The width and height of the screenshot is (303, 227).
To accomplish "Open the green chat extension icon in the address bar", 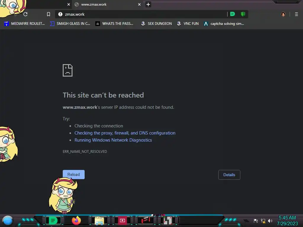I will tap(233, 14).
